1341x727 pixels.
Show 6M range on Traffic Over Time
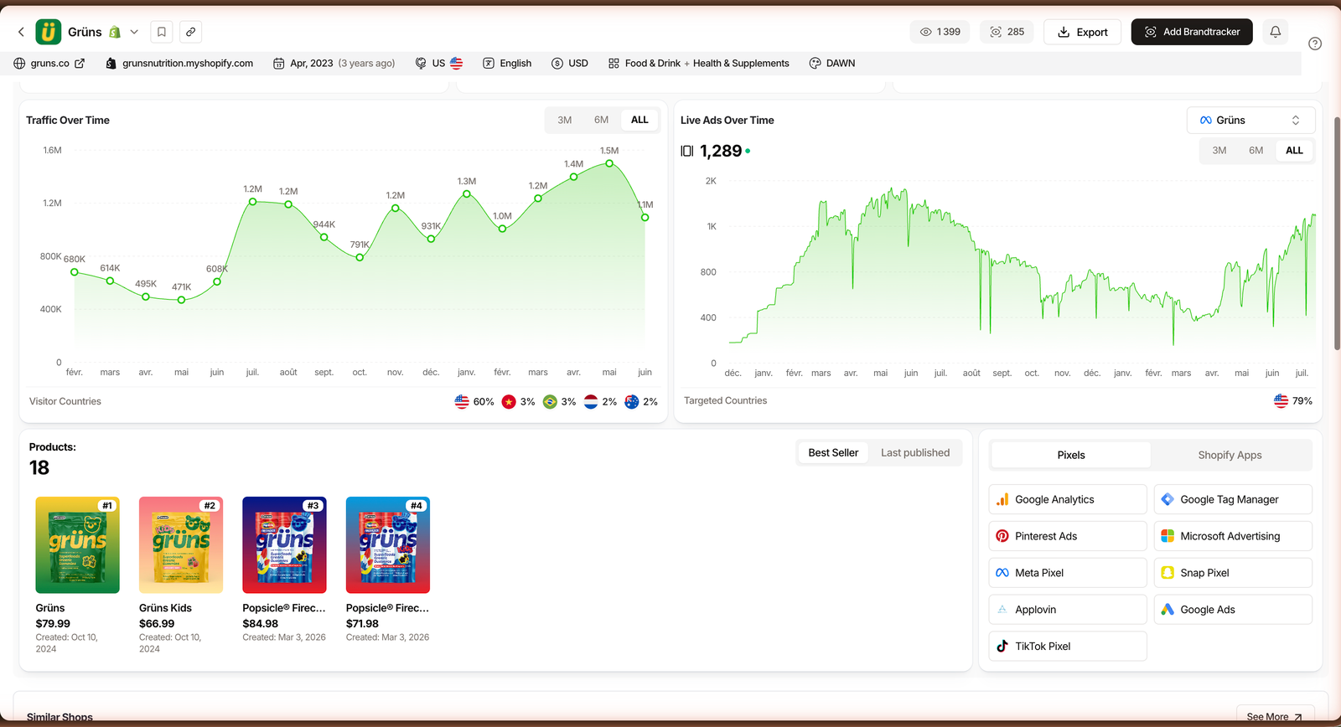click(x=601, y=120)
